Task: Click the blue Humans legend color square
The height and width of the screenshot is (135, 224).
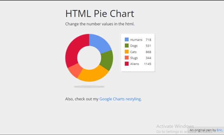Action: (127, 39)
